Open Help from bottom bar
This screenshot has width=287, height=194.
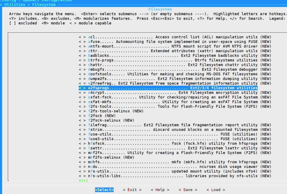click(160, 190)
